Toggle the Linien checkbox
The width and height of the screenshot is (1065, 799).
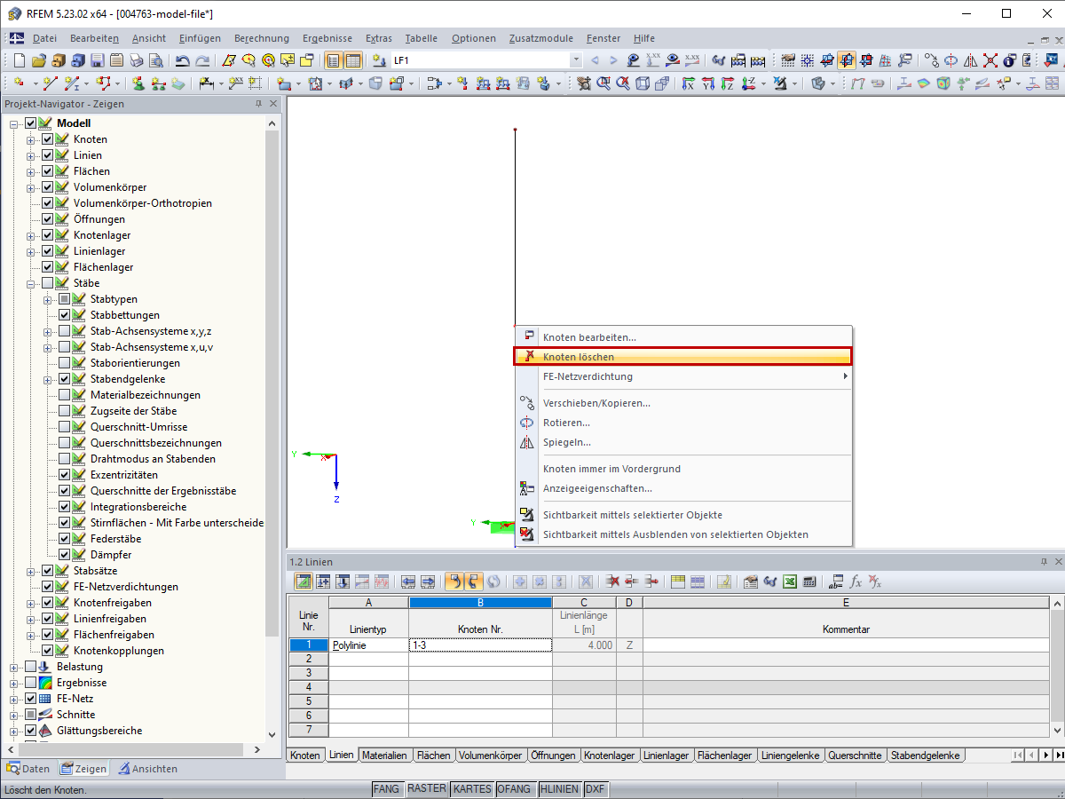[47, 155]
